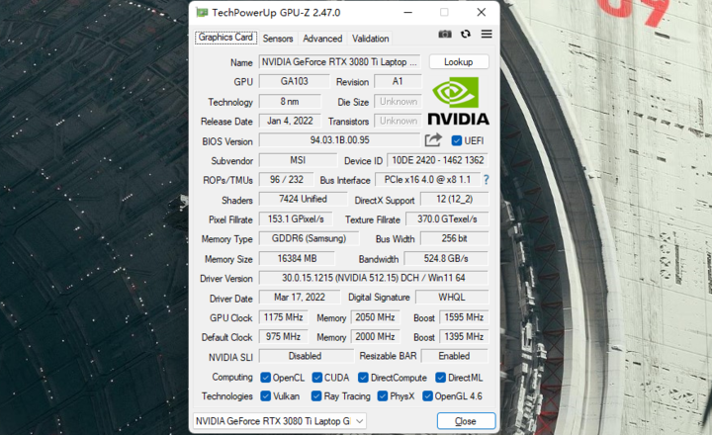Toggle the OpenCL checkbox
This screenshot has height=435, width=712.
click(x=265, y=378)
